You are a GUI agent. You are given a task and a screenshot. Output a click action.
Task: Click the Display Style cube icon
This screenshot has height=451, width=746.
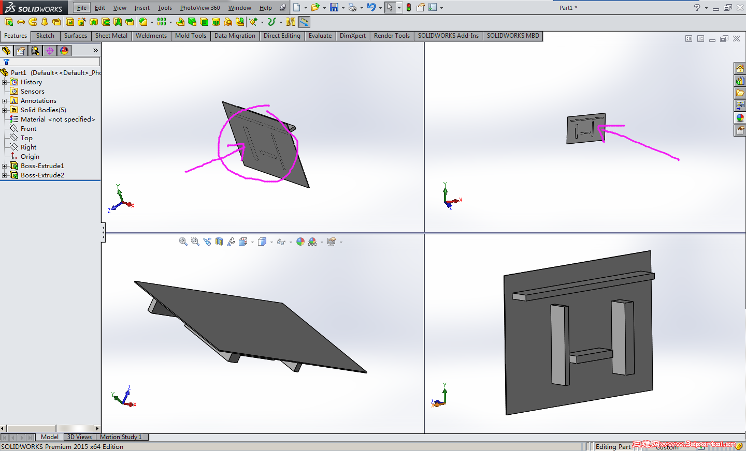point(262,242)
